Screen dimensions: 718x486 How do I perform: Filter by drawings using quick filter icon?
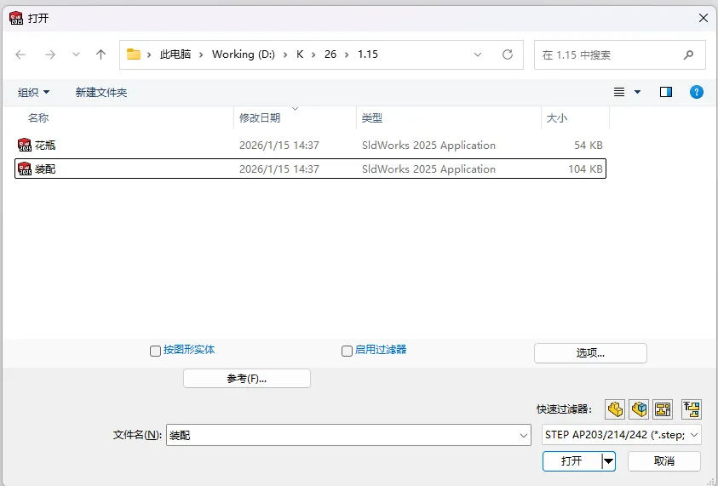point(663,409)
